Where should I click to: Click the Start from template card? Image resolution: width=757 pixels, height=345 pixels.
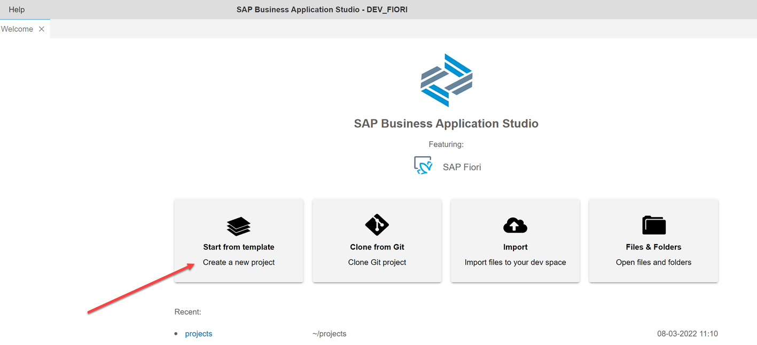pyautogui.click(x=238, y=240)
